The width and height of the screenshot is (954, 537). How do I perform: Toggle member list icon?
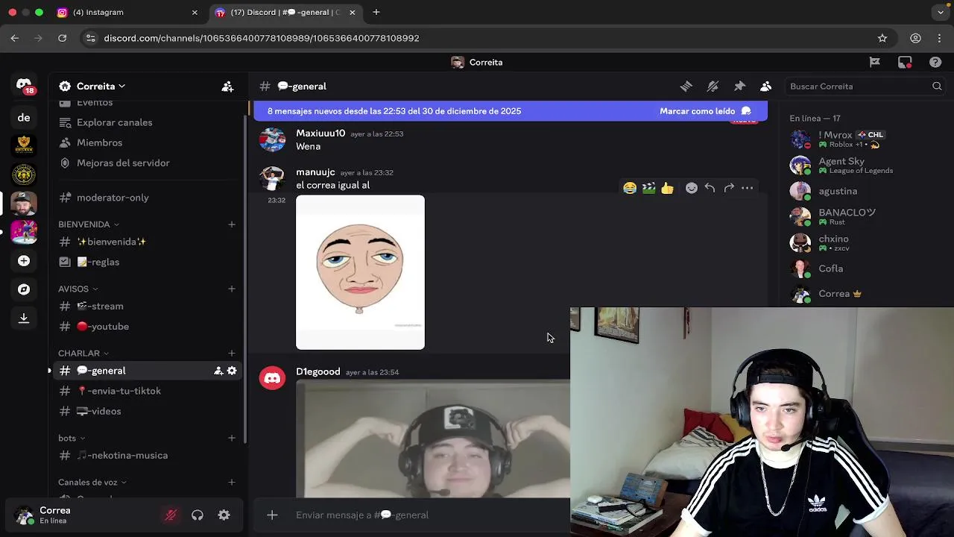tap(765, 87)
